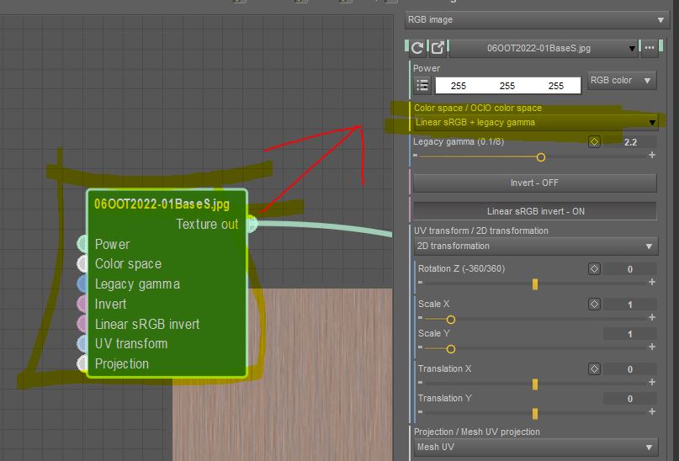Open the 2D transformation dropdown

tap(536, 246)
